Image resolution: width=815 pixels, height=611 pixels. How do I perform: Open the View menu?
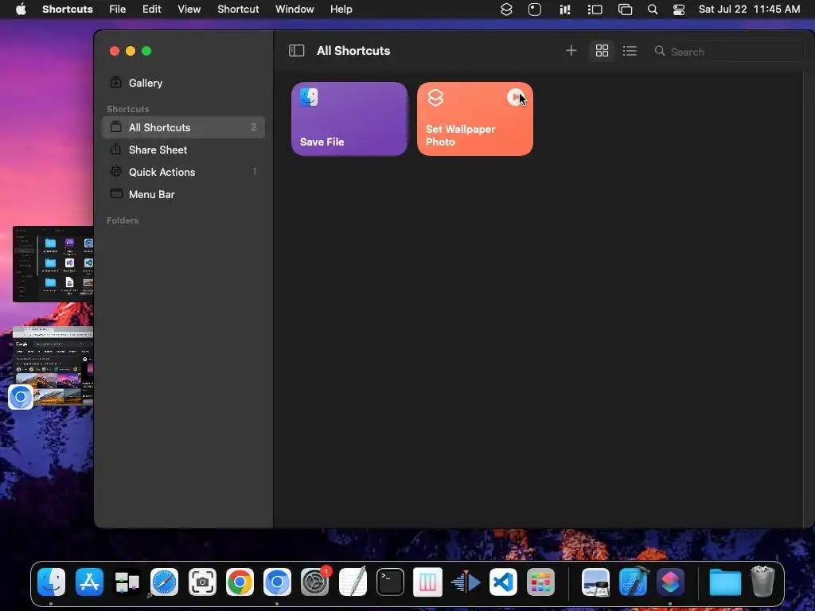189,9
